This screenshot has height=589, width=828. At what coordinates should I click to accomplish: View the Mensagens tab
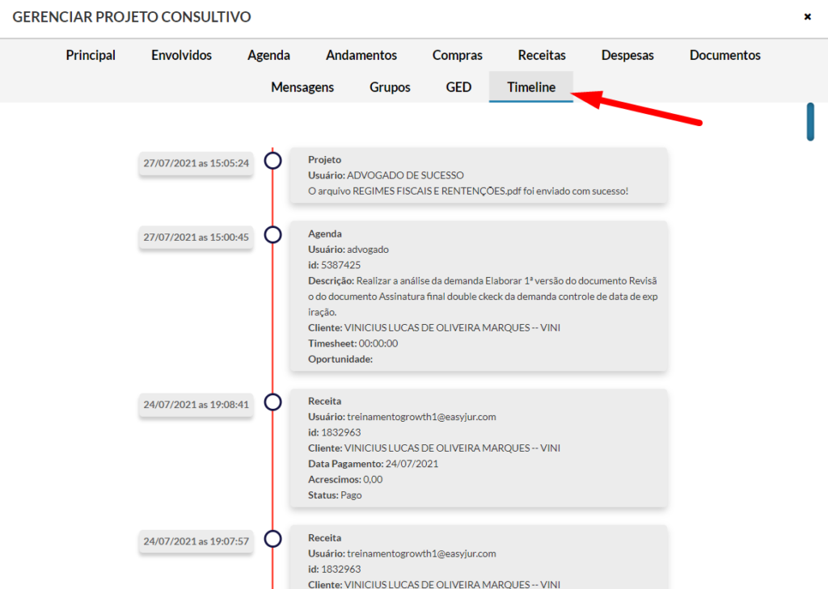(x=302, y=87)
